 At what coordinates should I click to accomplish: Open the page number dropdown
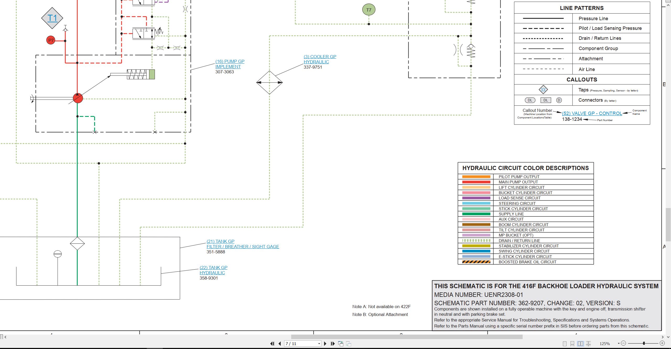(x=319, y=344)
